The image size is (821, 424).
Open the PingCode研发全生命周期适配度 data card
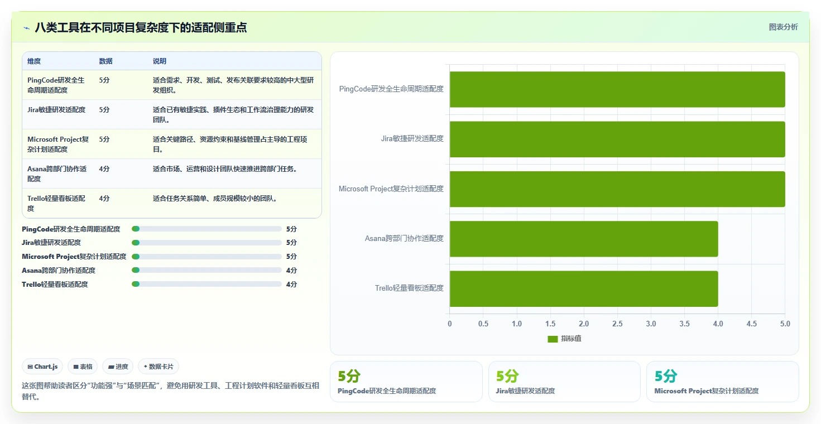(406, 382)
